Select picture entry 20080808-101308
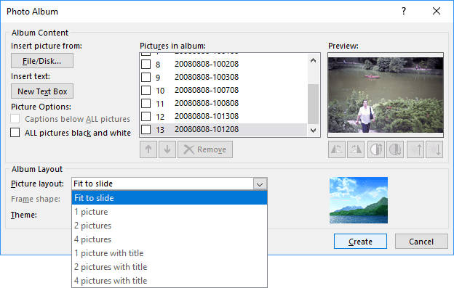This screenshot has height=288, width=454. pos(207,116)
